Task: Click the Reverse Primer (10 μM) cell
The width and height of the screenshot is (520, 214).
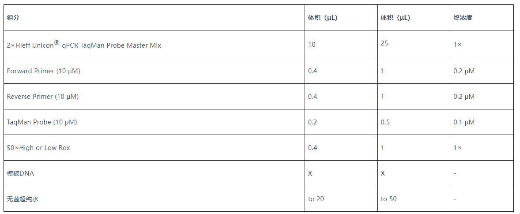Action: [43, 97]
